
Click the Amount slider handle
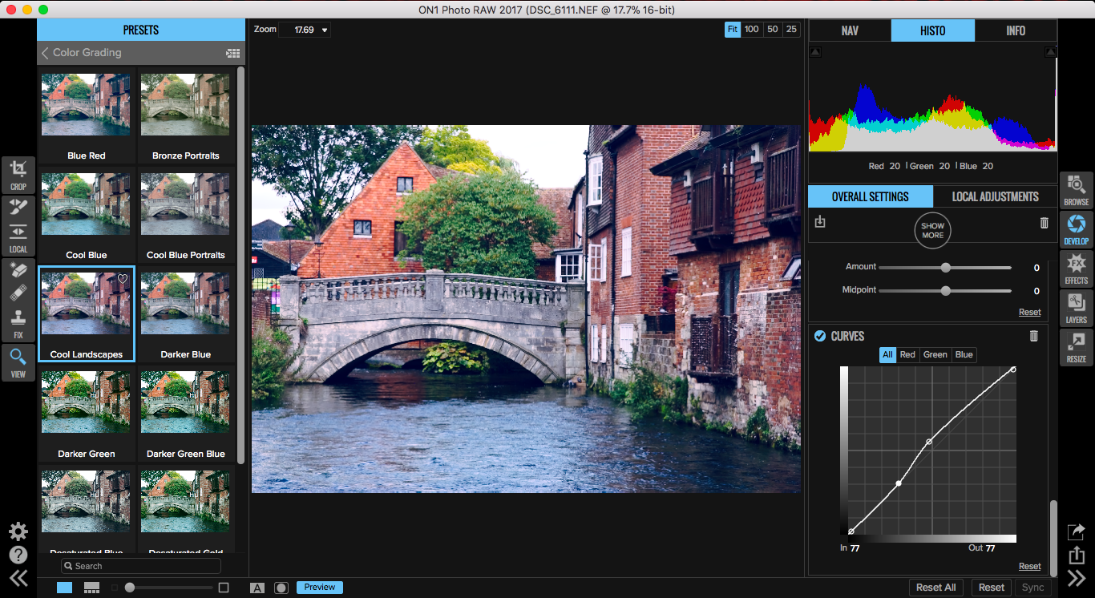point(945,267)
